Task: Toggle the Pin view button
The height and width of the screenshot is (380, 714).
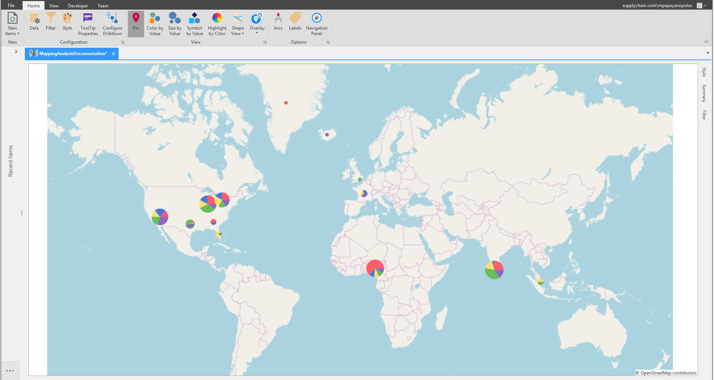Action: tap(136, 24)
